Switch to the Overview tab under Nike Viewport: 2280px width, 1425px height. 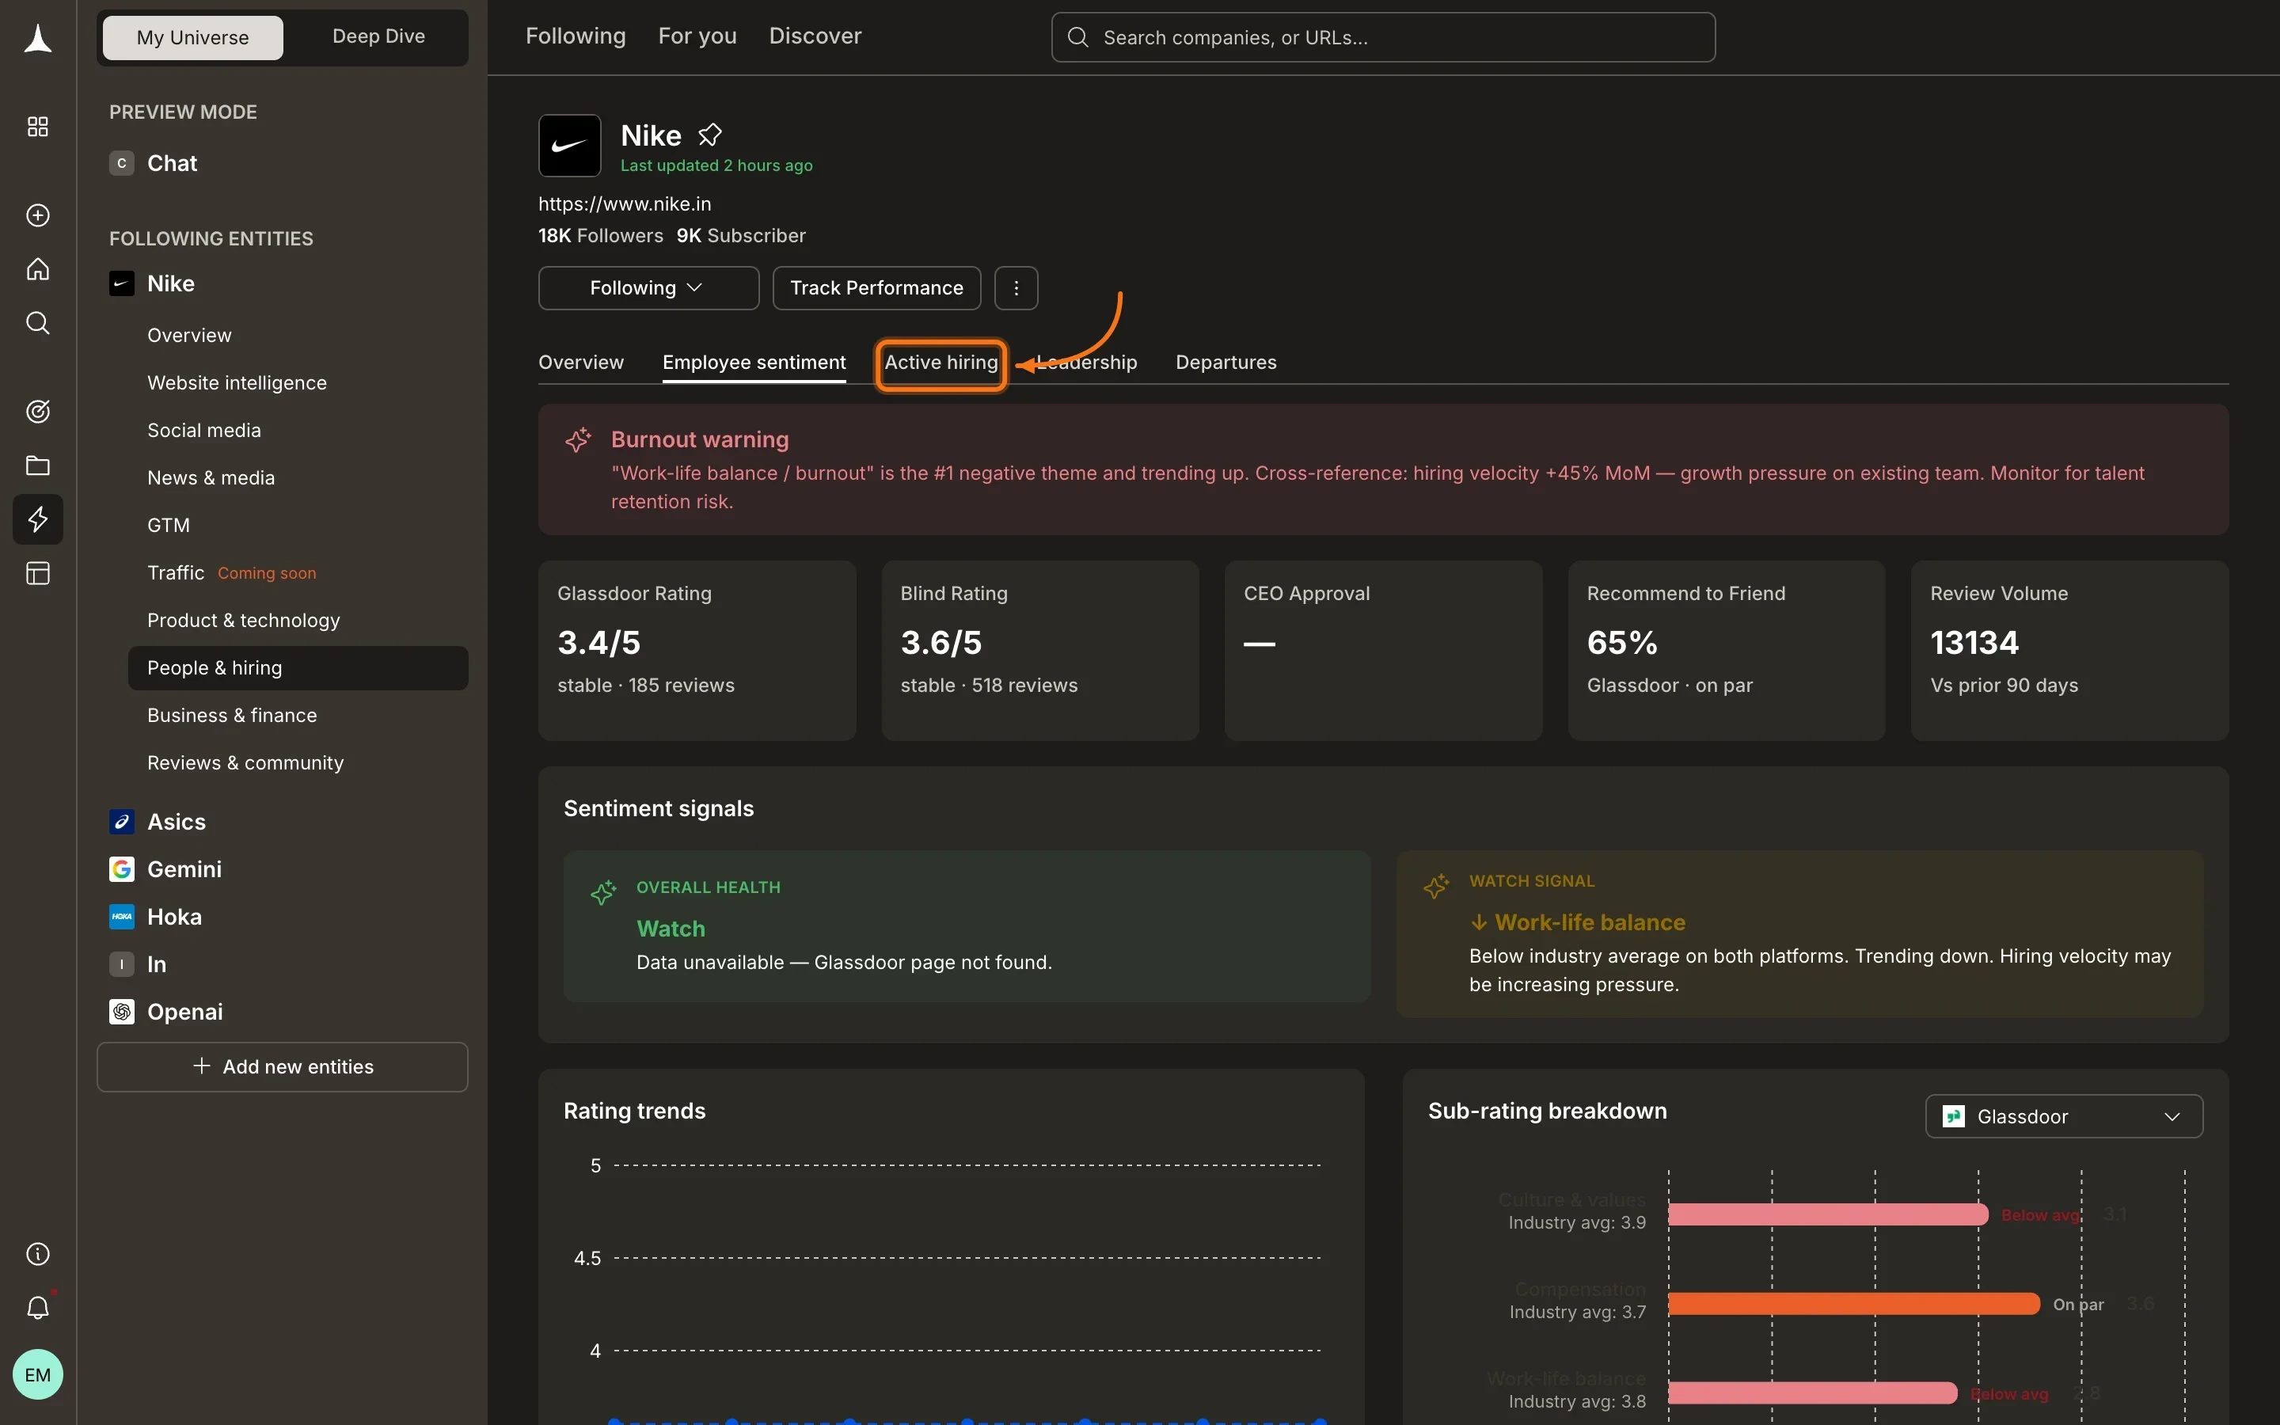(581, 362)
